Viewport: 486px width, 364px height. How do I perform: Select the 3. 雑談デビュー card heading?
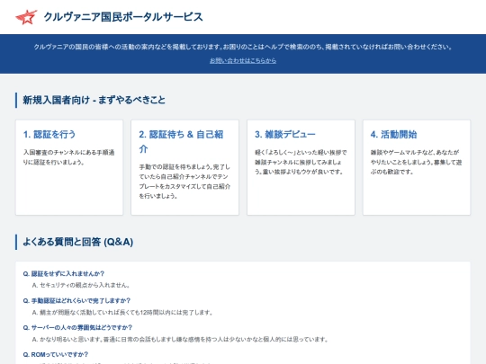pyautogui.click(x=285, y=134)
